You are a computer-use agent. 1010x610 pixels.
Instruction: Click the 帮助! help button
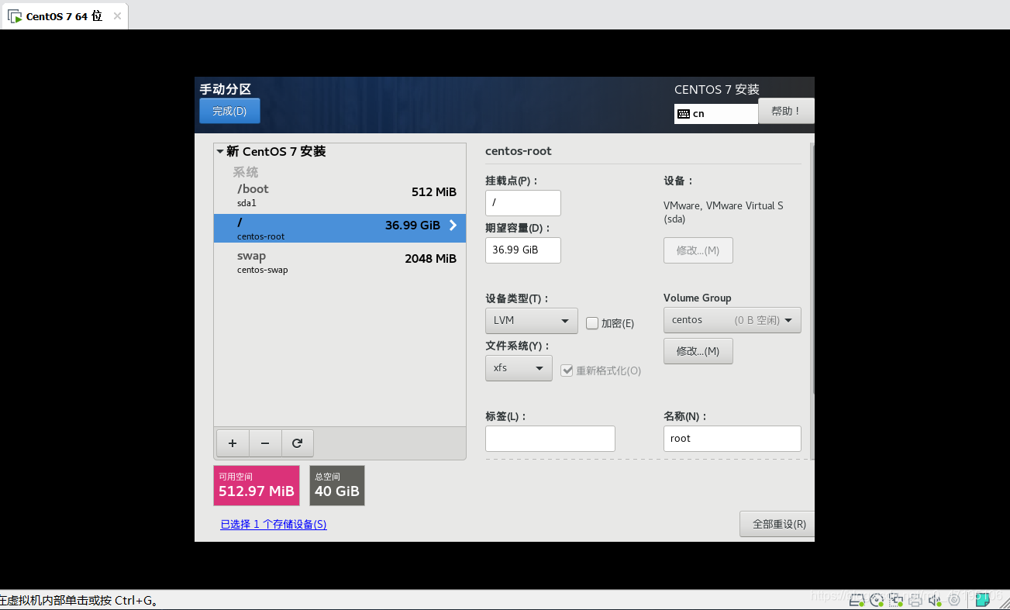(x=786, y=111)
